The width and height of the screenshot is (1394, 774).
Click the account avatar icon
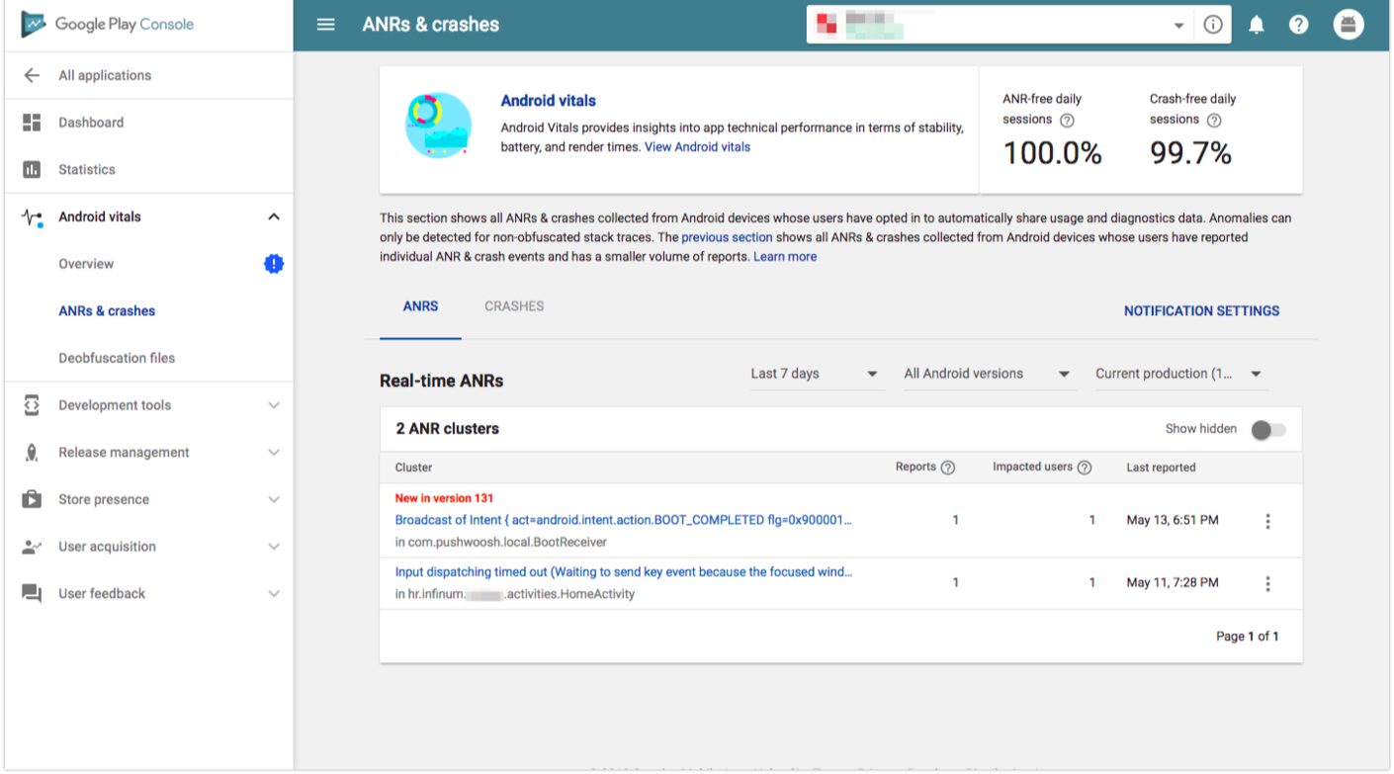pos(1348,25)
